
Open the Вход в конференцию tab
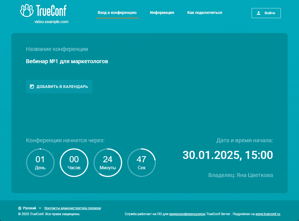117,13
